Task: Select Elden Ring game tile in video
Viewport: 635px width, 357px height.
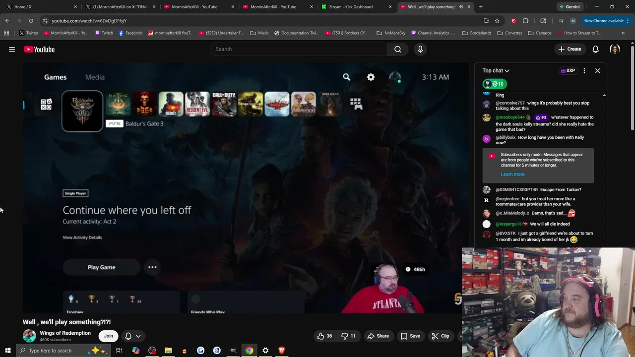Action: (118, 104)
